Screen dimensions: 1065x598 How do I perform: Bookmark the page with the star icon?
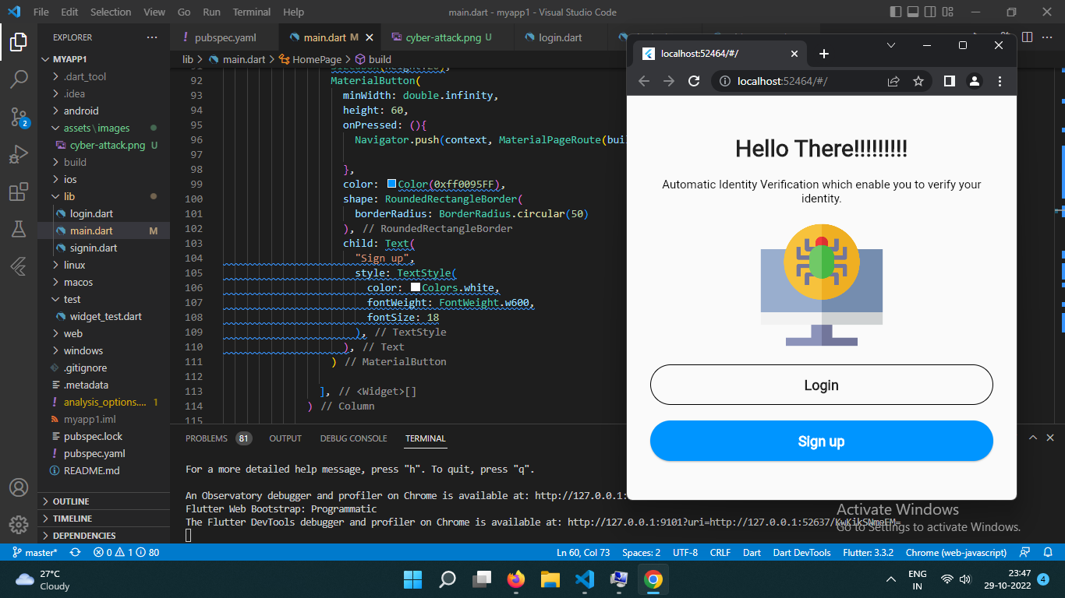(x=918, y=81)
